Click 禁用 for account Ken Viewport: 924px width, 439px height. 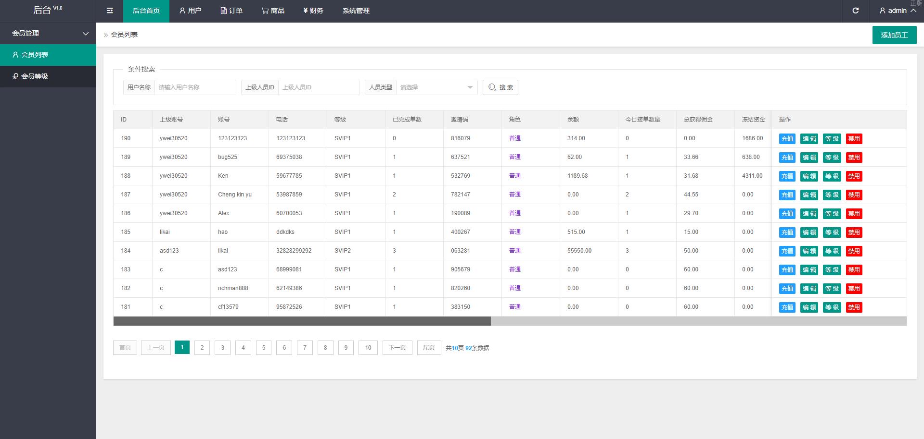854,176
